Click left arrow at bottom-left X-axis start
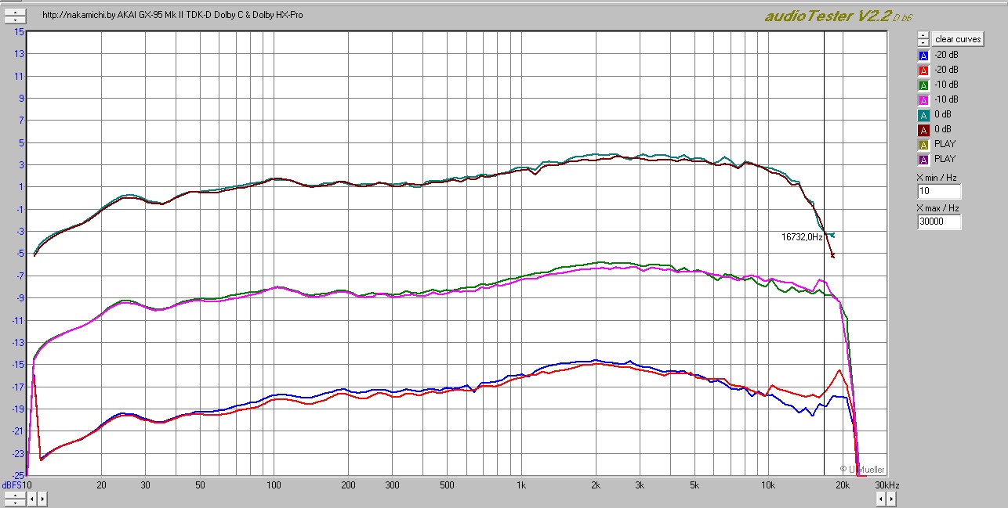This screenshot has height=508, width=1008. click(x=31, y=498)
